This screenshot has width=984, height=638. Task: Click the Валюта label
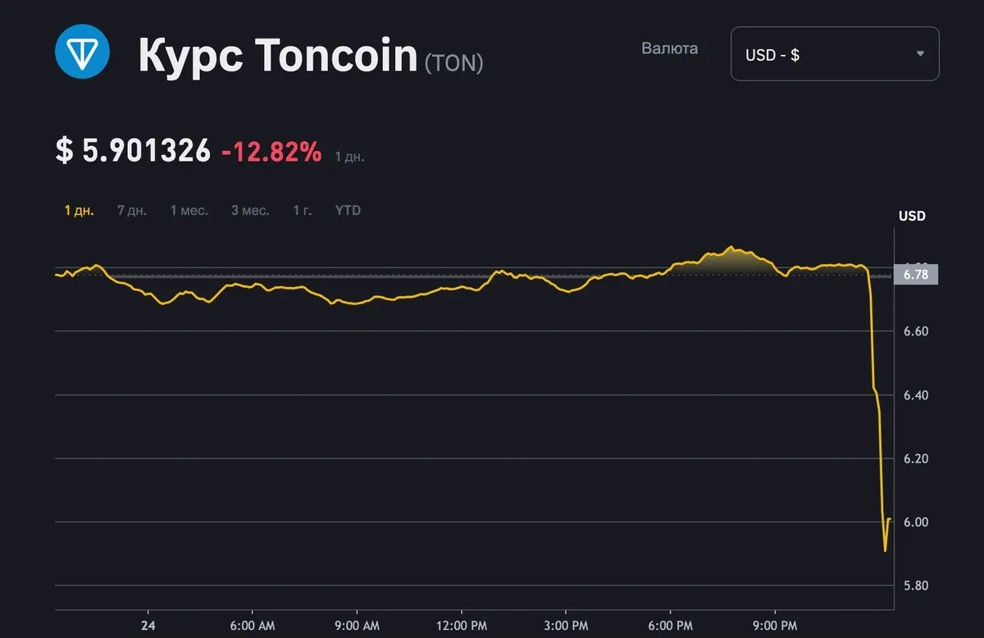[669, 48]
